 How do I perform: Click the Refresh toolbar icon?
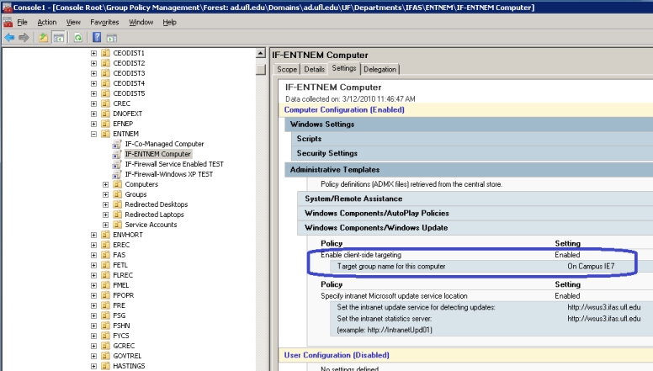(77, 38)
